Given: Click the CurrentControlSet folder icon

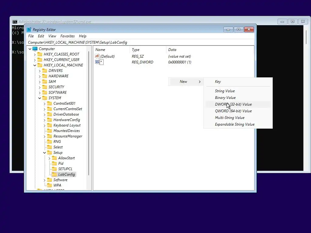Looking at the screenshot, I should click(x=50, y=109).
